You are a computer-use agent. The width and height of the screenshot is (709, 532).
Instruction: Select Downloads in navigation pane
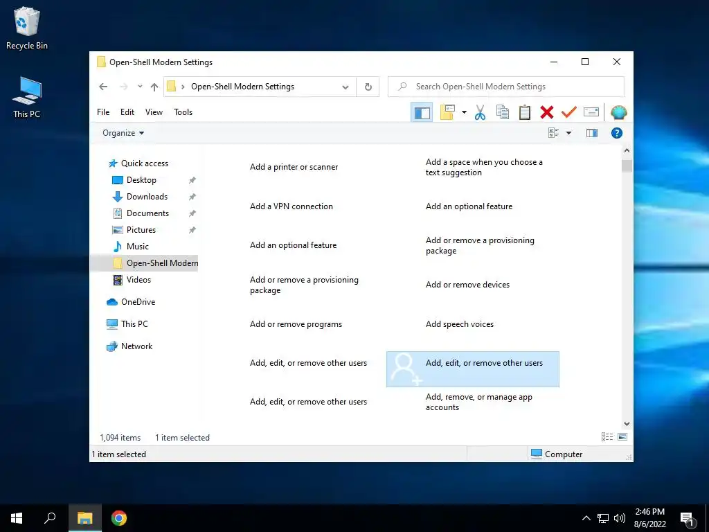tap(147, 197)
